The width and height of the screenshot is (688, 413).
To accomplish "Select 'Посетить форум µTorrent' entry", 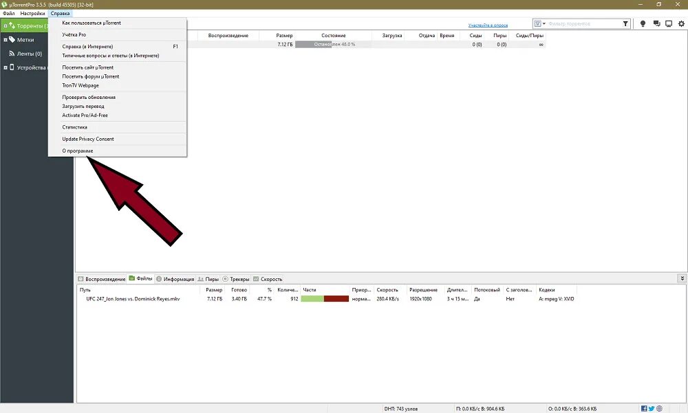I will click(117, 76).
